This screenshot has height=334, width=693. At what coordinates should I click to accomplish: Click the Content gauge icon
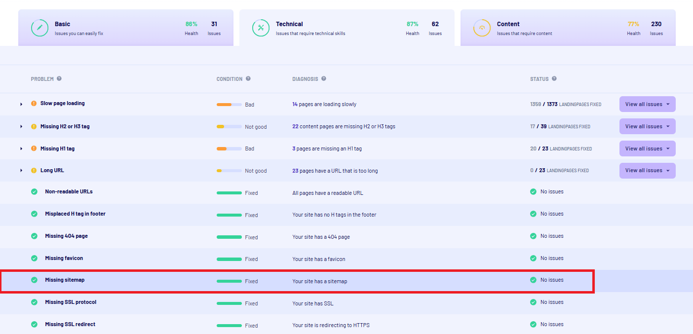tap(482, 28)
